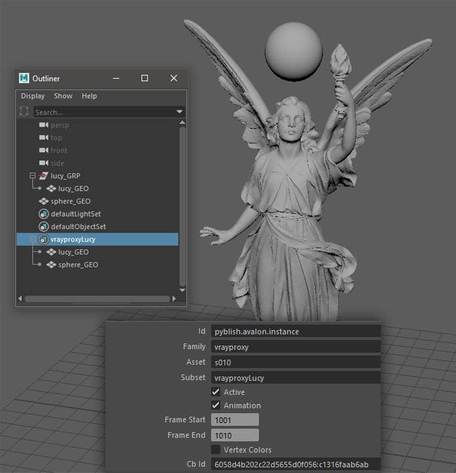This screenshot has height=473, width=456.
Task: Click the top camera icon in Outliner
Action: tap(44, 137)
